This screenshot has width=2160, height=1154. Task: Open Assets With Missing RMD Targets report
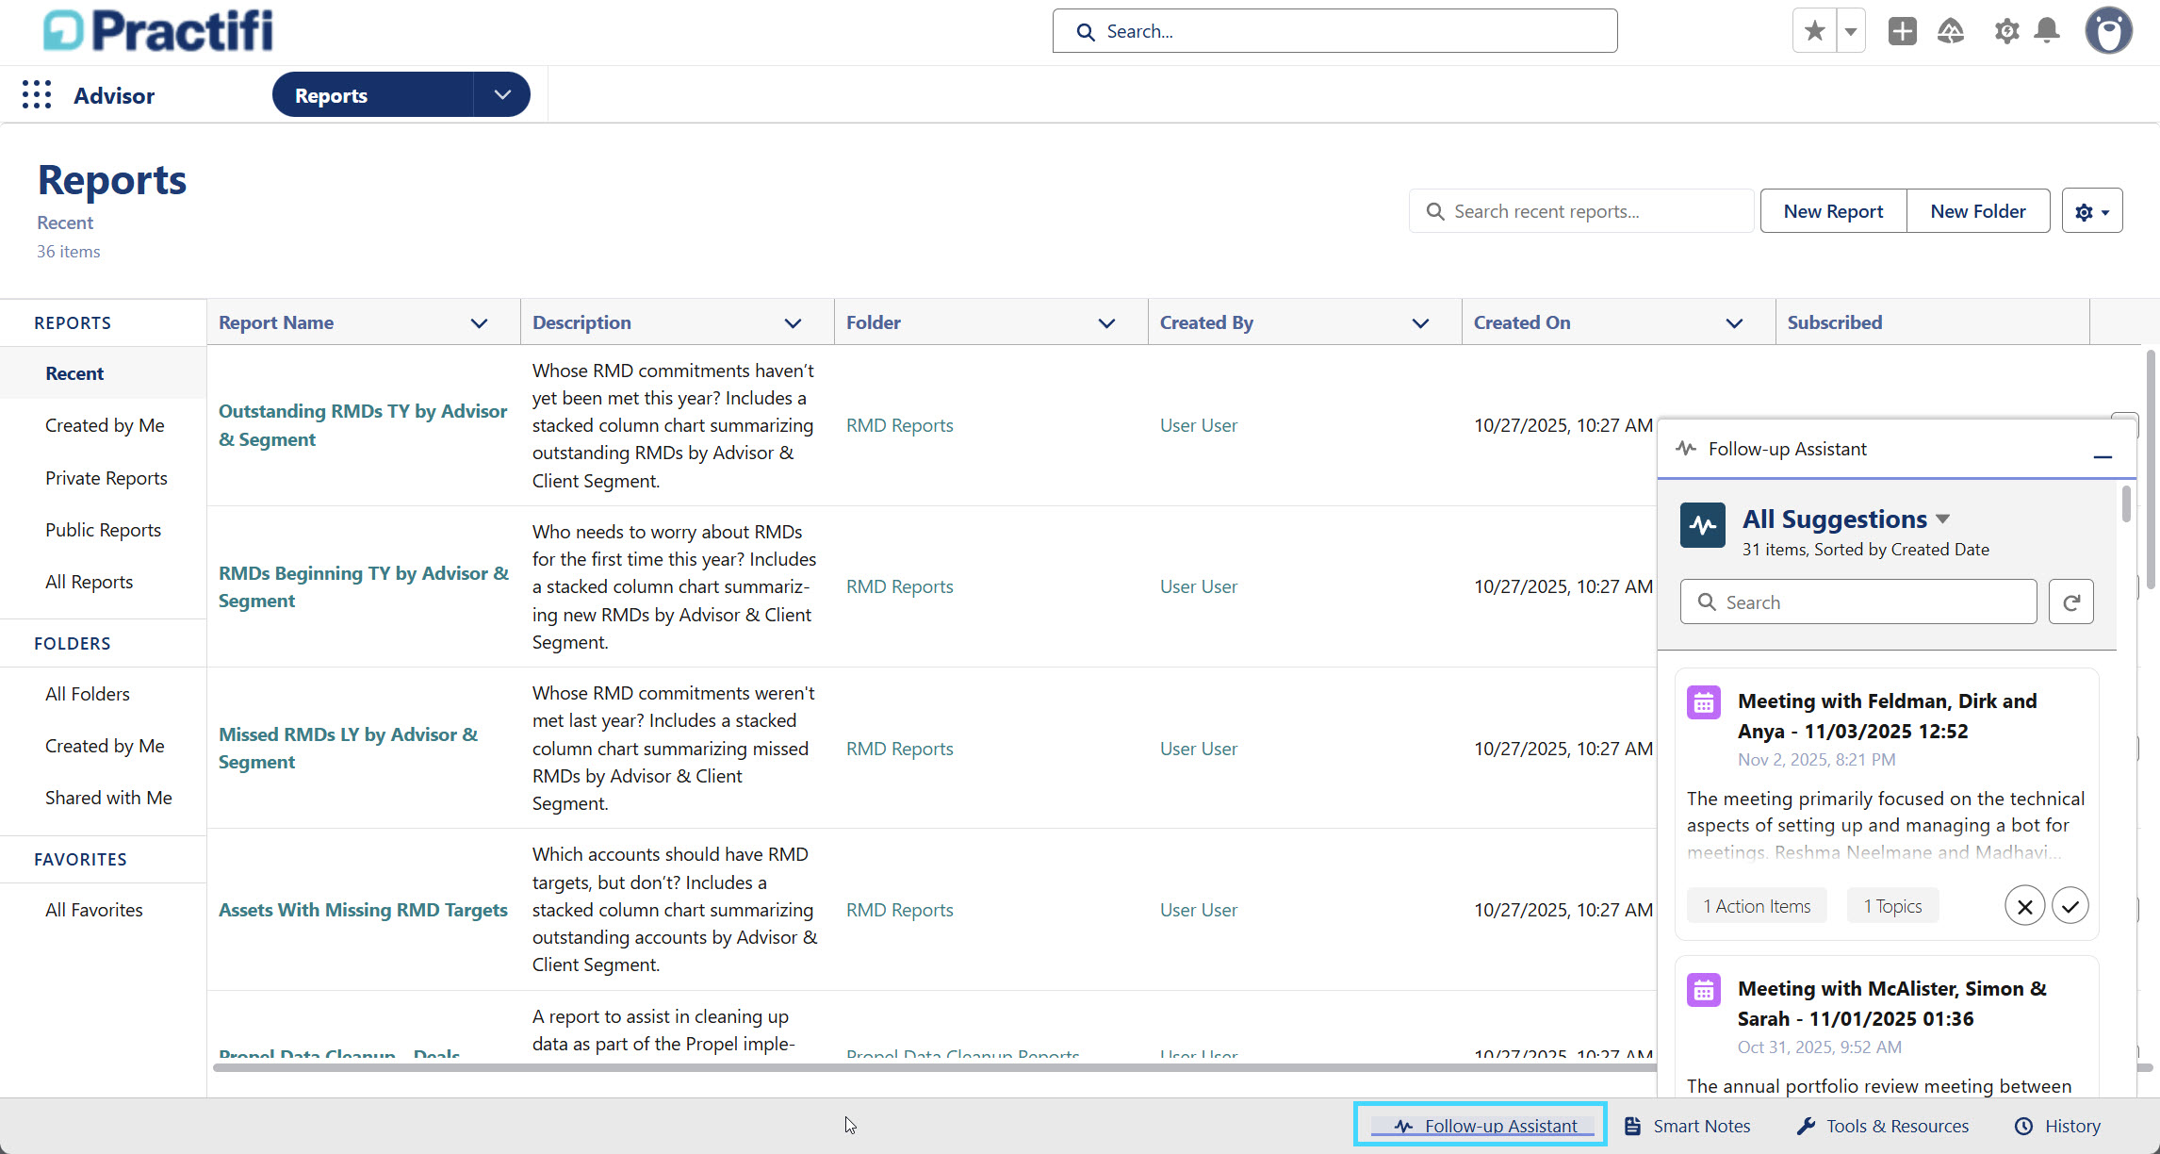(363, 910)
